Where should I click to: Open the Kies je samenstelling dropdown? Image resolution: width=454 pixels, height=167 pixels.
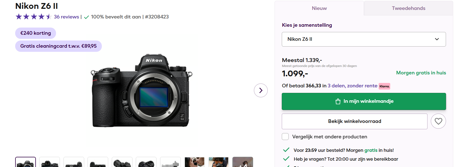[363, 39]
